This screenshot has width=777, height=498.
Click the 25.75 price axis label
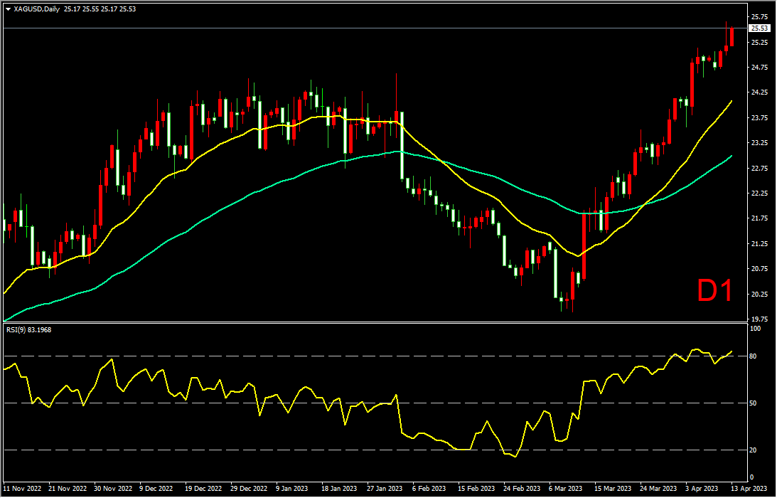pos(759,17)
